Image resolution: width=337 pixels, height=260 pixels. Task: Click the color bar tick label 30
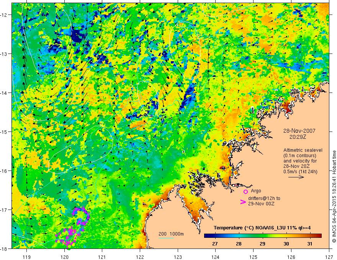(x=286, y=244)
